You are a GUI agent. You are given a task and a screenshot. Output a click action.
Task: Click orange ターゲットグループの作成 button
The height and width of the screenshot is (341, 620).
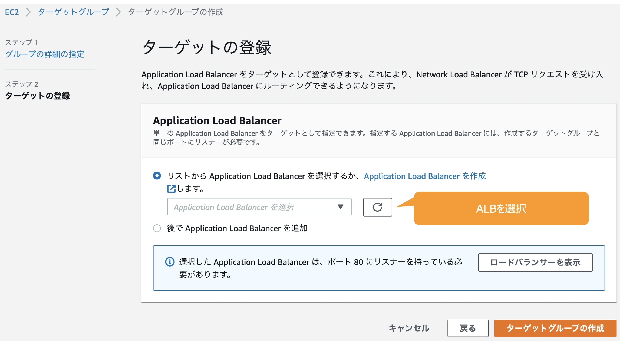click(555, 328)
